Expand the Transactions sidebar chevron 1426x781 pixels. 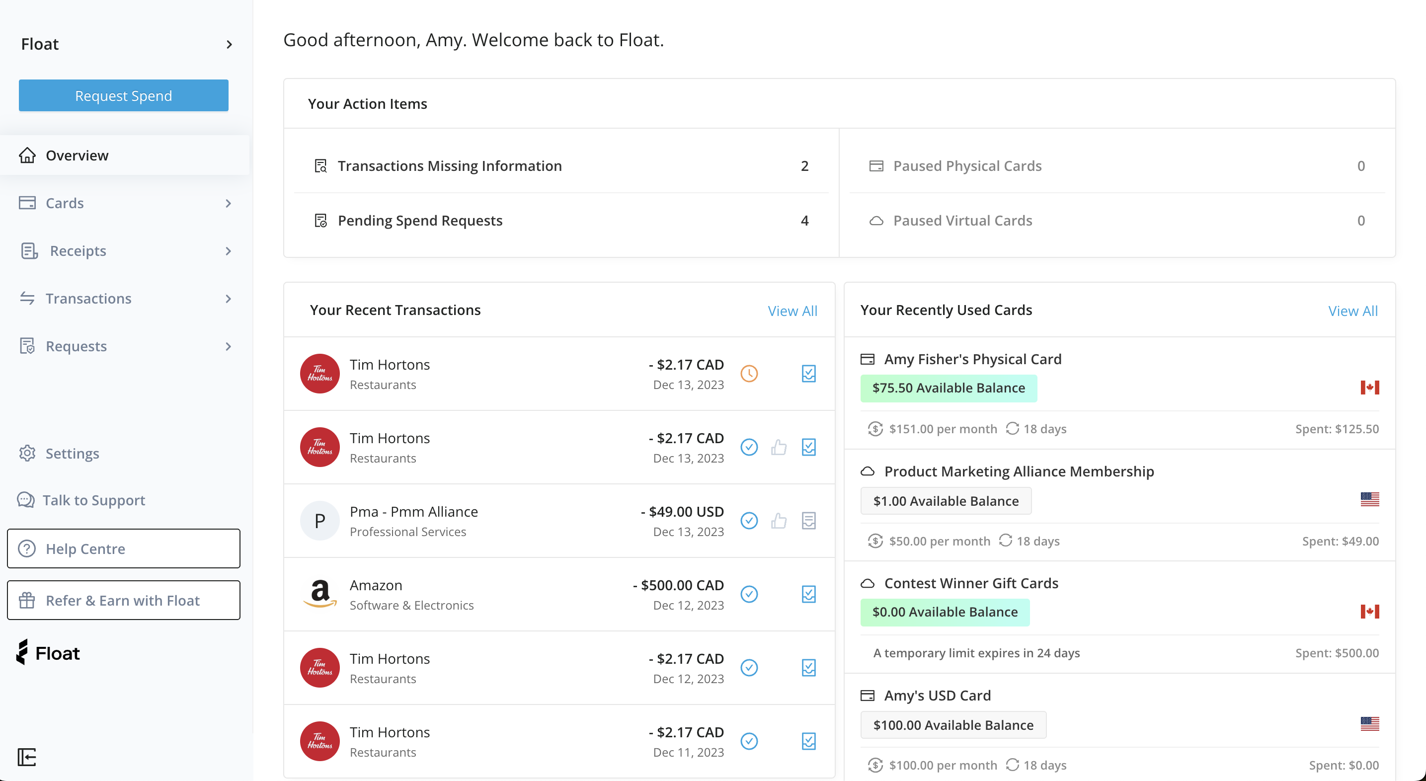point(228,299)
